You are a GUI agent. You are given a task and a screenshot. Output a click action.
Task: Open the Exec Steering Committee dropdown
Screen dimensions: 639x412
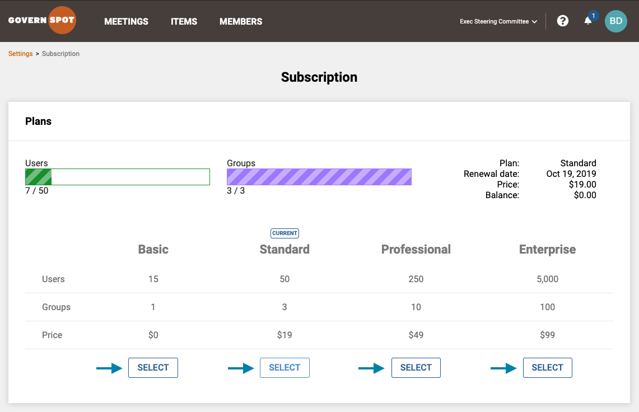click(x=494, y=21)
